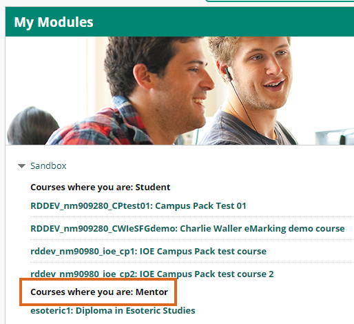Collapse the Sandbox section triangle
Screen dimensions: 354x324
pyautogui.click(x=21, y=166)
